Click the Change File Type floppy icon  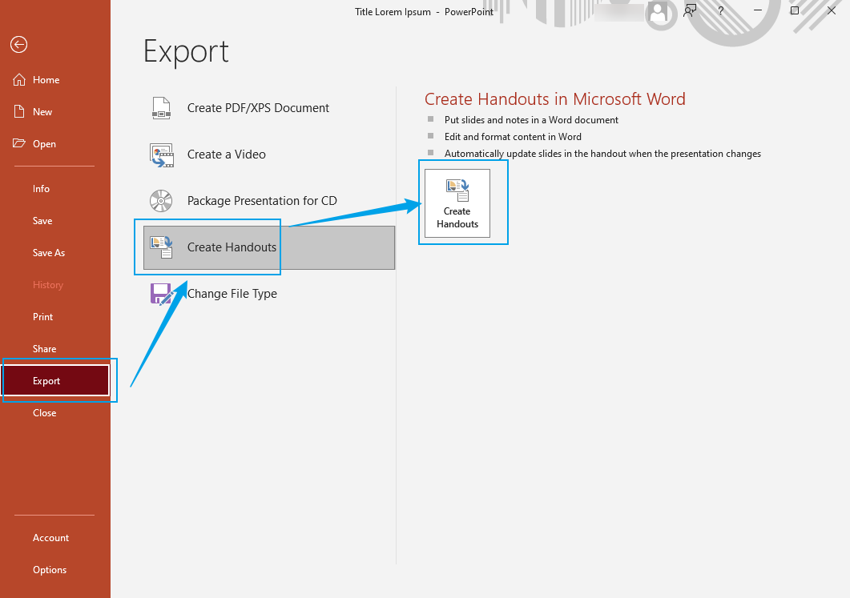click(x=161, y=294)
